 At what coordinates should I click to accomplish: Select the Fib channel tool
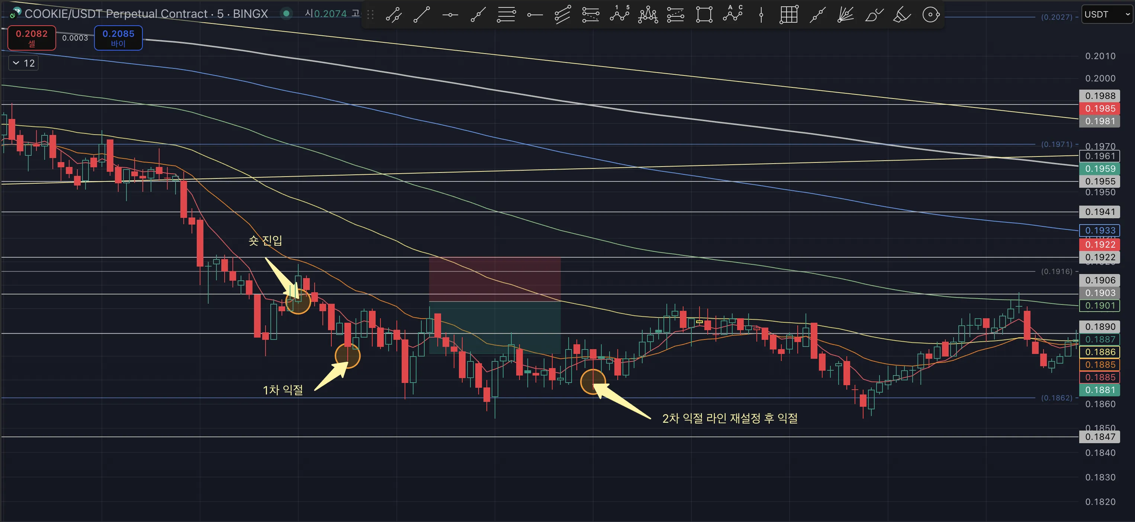(x=676, y=14)
